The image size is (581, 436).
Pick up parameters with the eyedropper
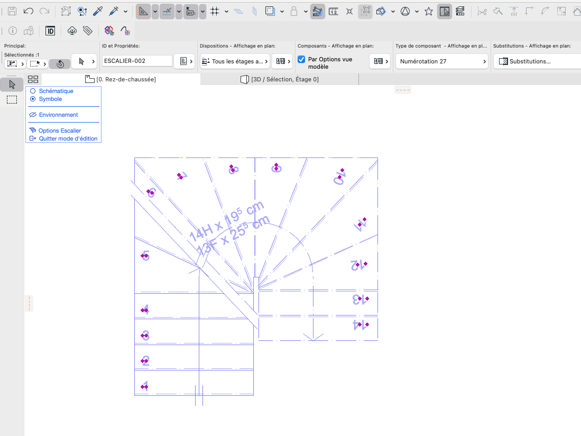coord(98,11)
